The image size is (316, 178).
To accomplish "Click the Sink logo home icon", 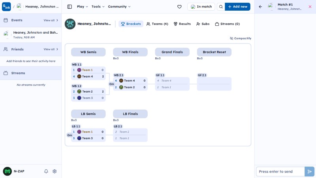I will pyautogui.click(x=6, y=7).
